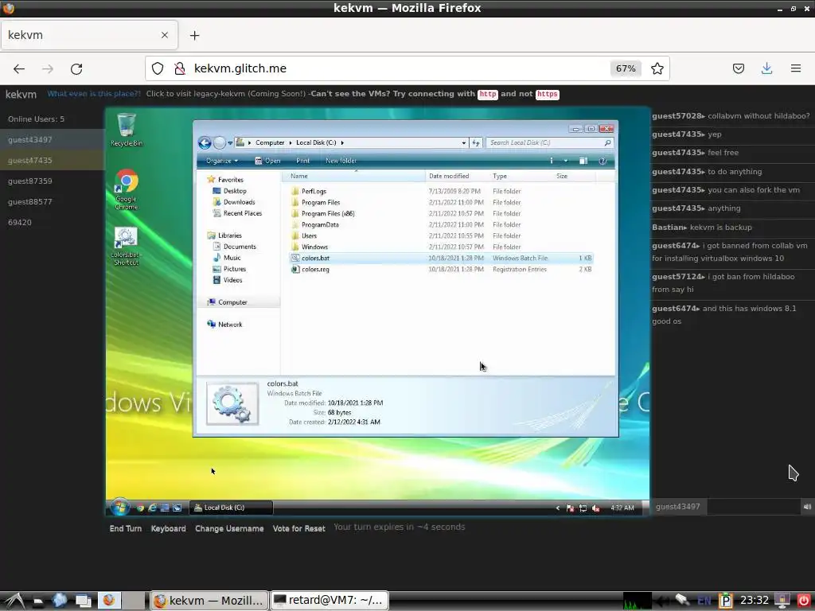Change the view with the views icon

552,161
